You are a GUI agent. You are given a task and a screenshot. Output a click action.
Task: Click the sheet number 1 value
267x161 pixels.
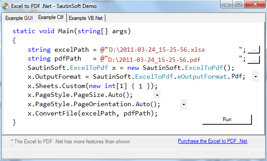click(x=141, y=86)
